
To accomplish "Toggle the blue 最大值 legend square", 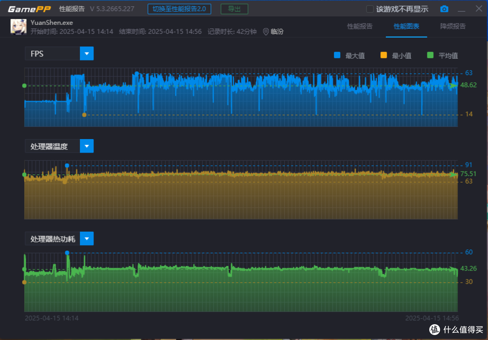I will (337, 56).
